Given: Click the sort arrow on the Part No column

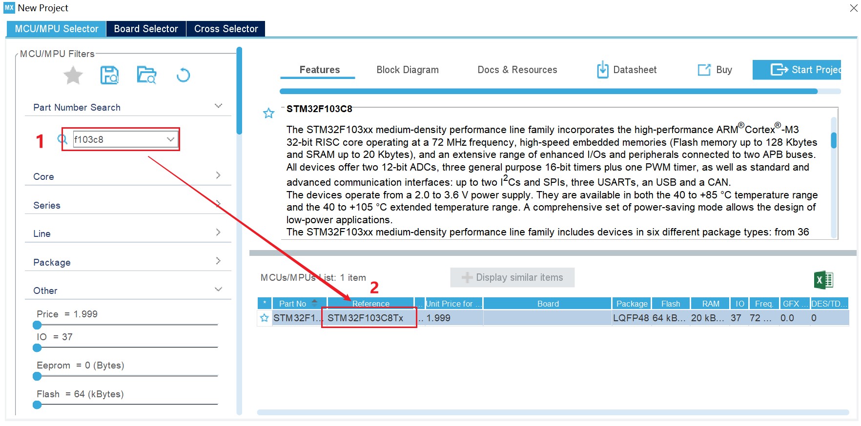Looking at the screenshot, I should point(315,303).
